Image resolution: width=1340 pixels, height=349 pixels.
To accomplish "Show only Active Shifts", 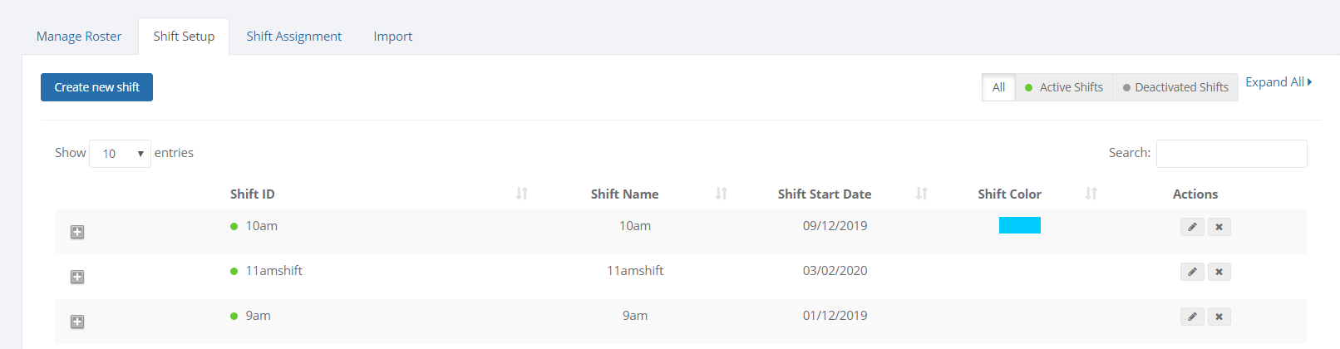I will pos(1064,87).
